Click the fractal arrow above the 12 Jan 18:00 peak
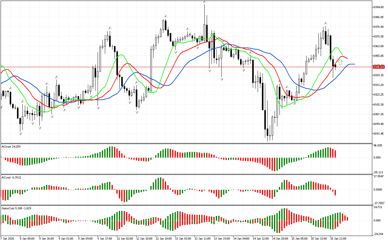 (166, 16)
